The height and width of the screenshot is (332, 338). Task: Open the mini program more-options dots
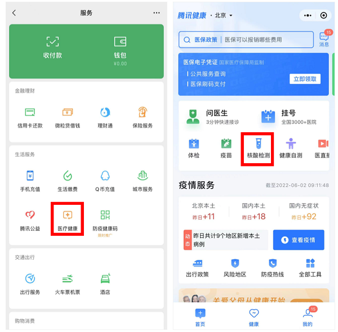pyautogui.click(x=308, y=16)
